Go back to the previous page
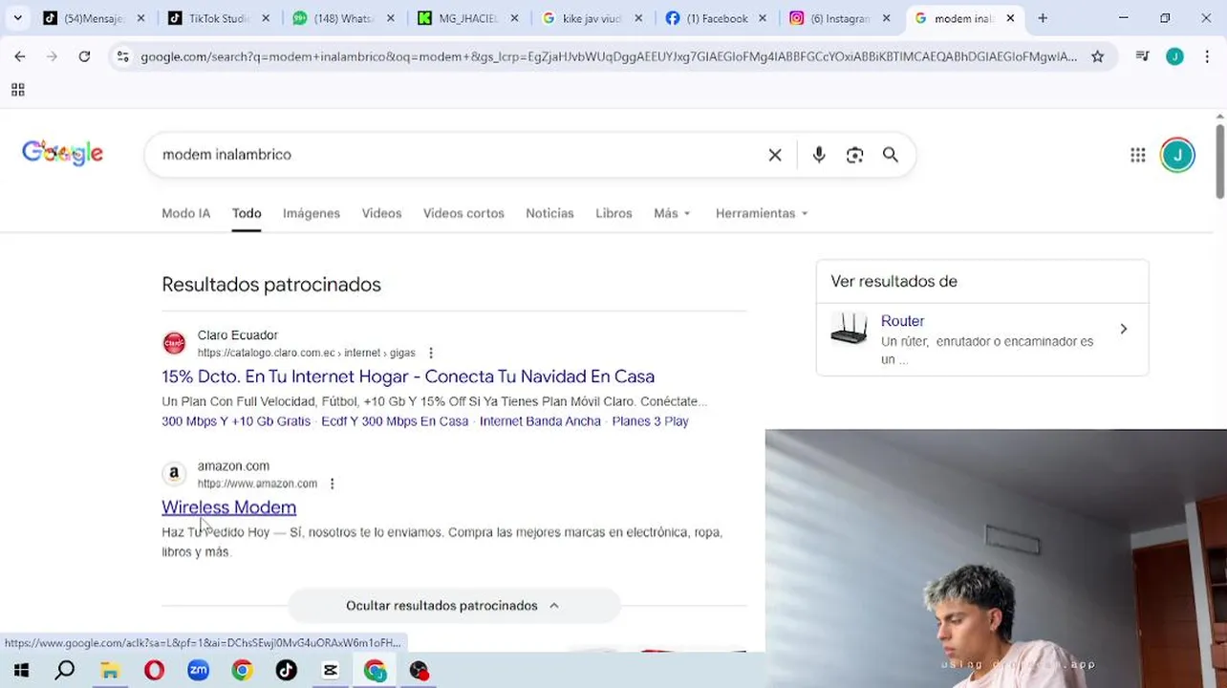 pyautogui.click(x=20, y=56)
